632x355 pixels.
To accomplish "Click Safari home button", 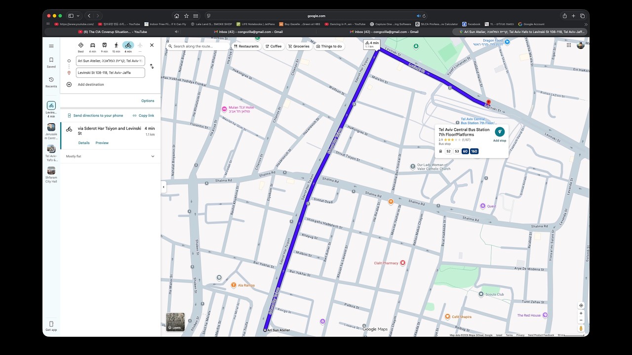I will tap(177, 16).
